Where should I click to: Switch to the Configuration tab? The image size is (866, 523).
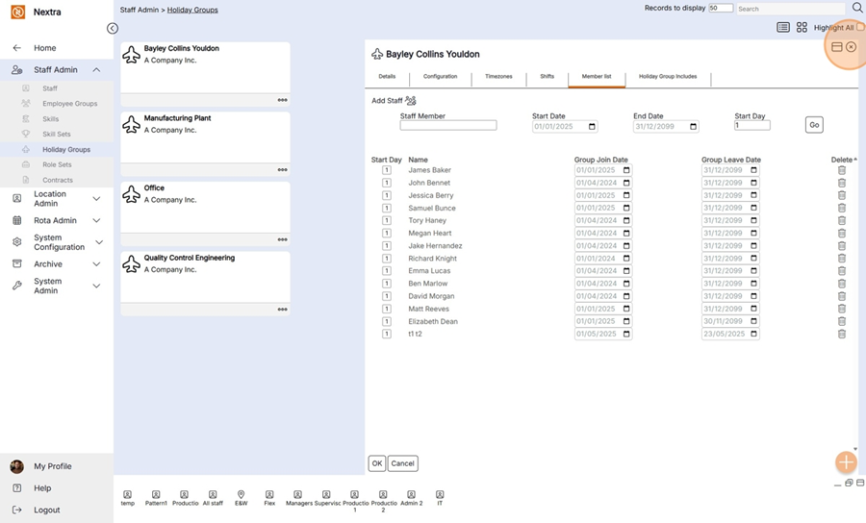pyautogui.click(x=440, y=77)
